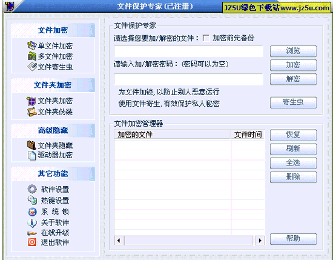This screenshot has width=333, height=260.
Task: Click the system lock icon beside 系统锁
Action: 32,212
